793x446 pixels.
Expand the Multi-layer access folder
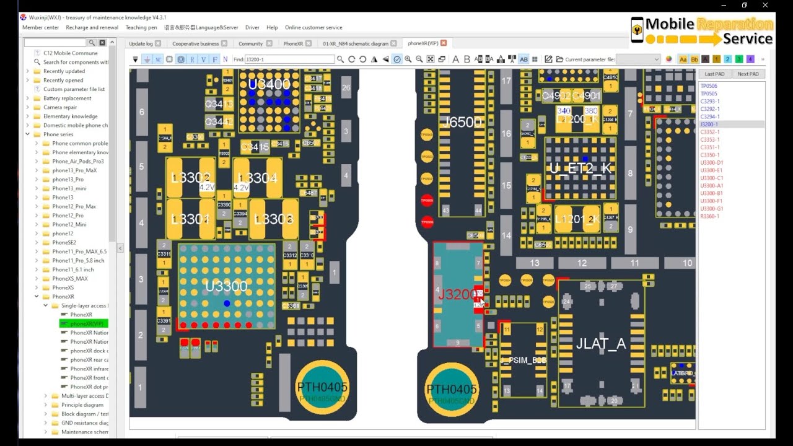point(45,396)
